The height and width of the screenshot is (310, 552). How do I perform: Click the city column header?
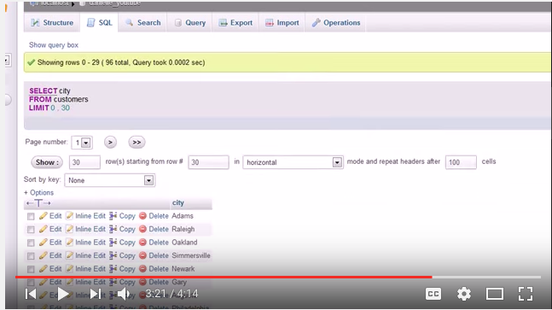(178, 203)
